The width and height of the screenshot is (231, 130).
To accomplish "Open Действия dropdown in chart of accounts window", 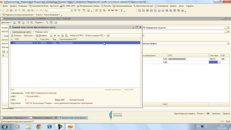I will click(x=29, y=36).
